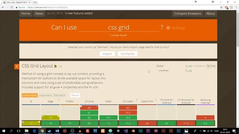Switch to the Date relative view
This screenshot has width=239, height=134.
(59, 95)
